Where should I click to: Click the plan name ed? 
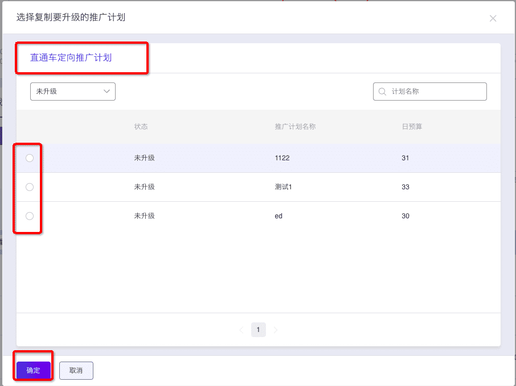tap(279, 216)
